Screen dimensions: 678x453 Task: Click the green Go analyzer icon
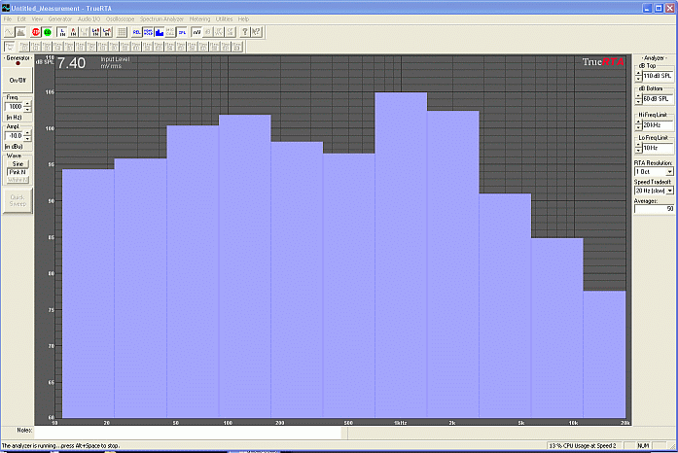click(47, 32)
